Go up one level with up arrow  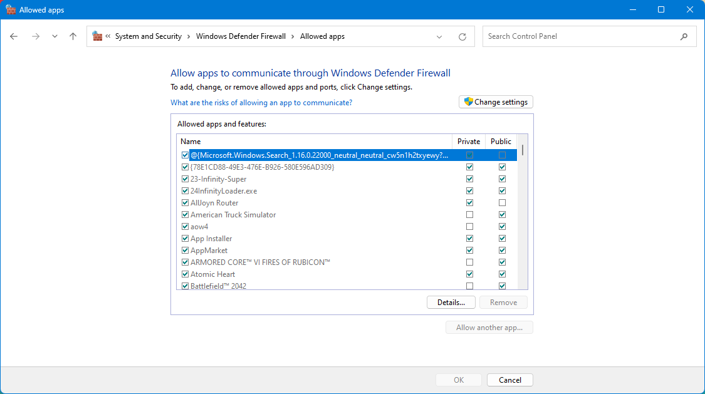(x=73, y=36)
